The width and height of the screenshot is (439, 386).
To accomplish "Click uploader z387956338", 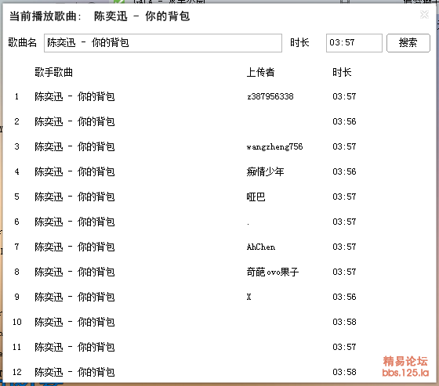I will (x=270, y=96).
